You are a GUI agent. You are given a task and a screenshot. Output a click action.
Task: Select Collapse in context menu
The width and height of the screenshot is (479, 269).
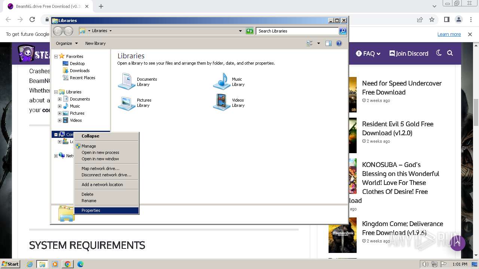tap(107, 136)
